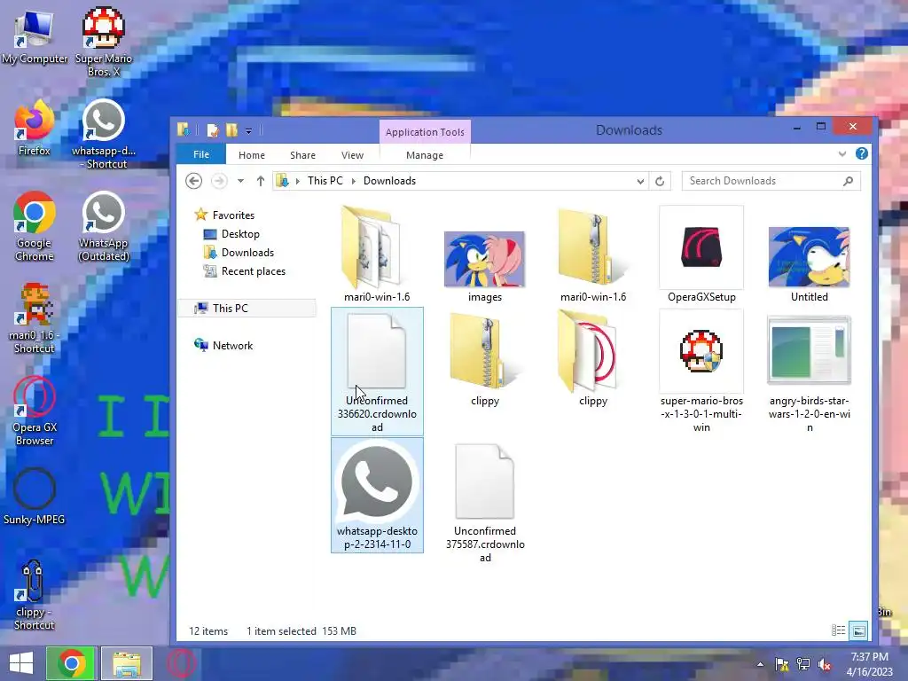Select Unconfirmed 375587.crdownload file

tap(485, 503)
